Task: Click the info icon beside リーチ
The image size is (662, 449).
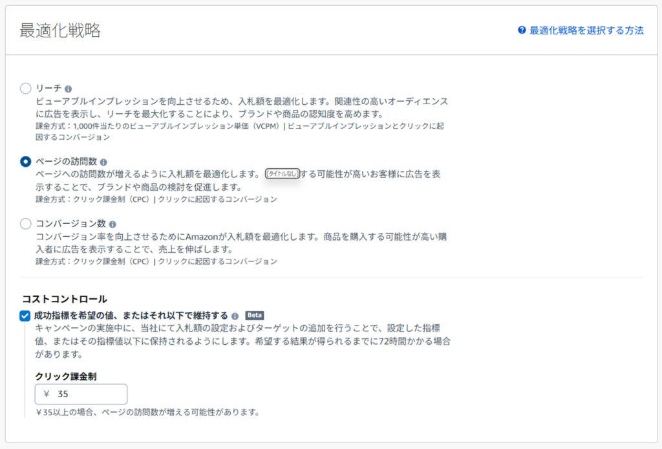Action: click(x=69, y=89)
